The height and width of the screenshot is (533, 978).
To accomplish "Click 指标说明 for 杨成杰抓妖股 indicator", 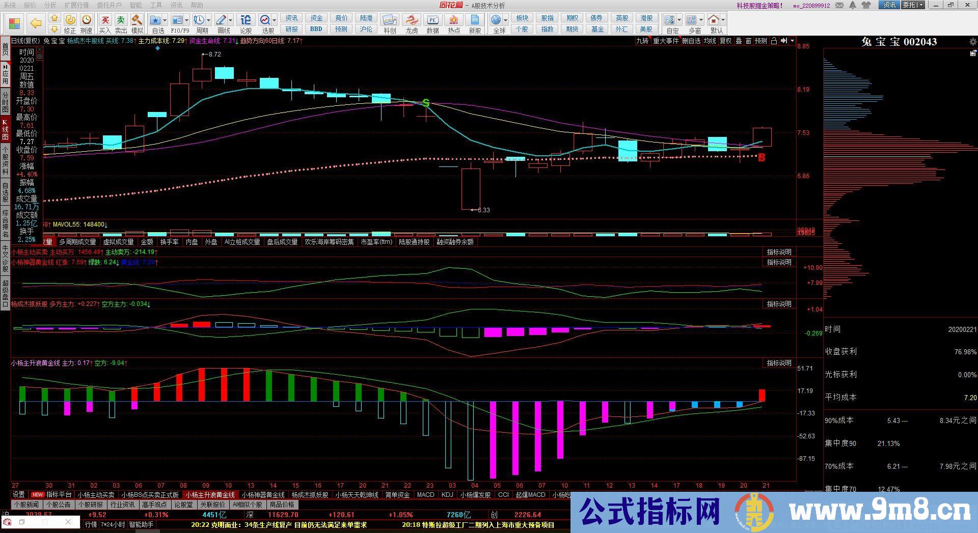I will (x=779, y=304).
